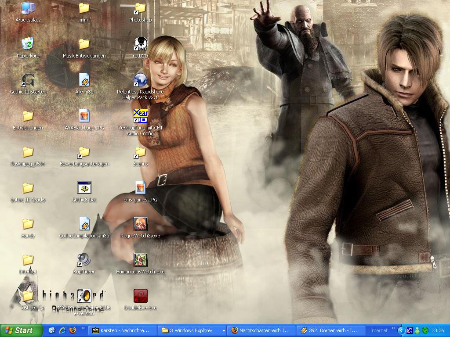Select the Gothic3.bat file icon

tap(84, 188)
